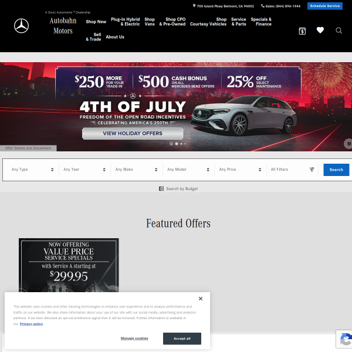Screen dimensions: 352x352
Task: Go to first banner slide dot
Action: pos(171,144)
